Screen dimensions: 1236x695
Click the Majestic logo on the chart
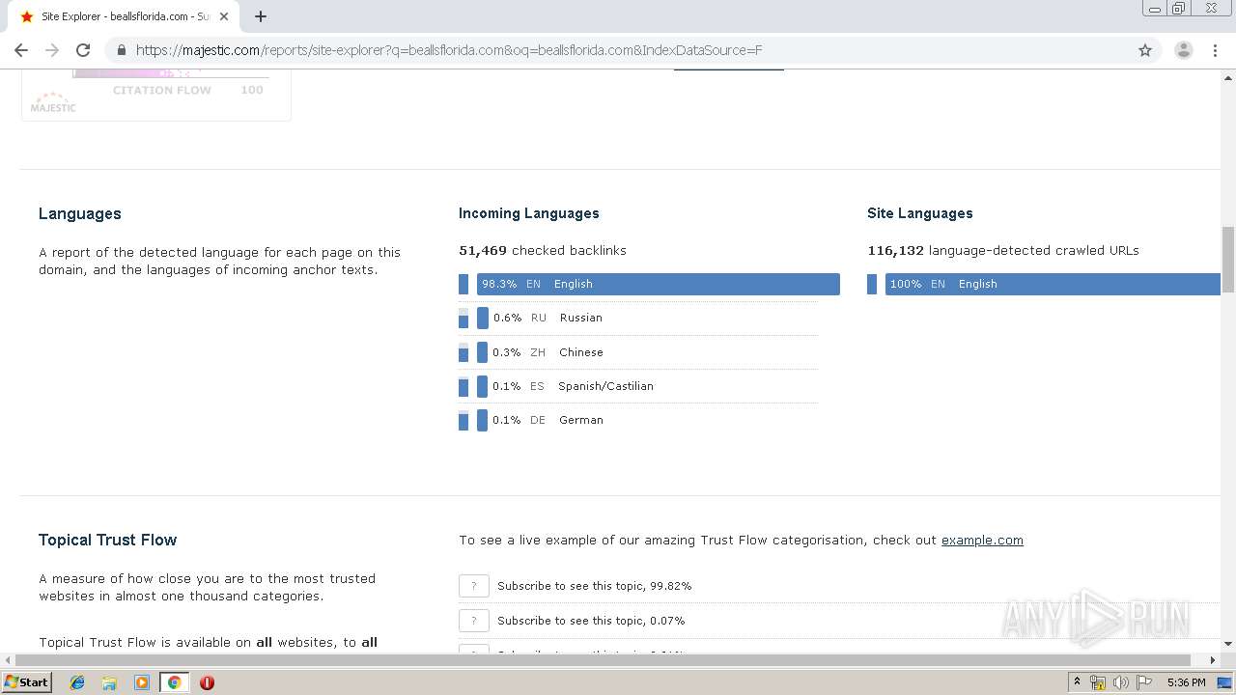[53, 103]
